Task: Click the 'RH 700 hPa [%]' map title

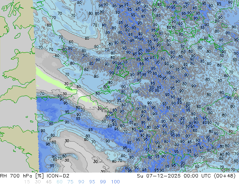Action: [x=22, y=176]
